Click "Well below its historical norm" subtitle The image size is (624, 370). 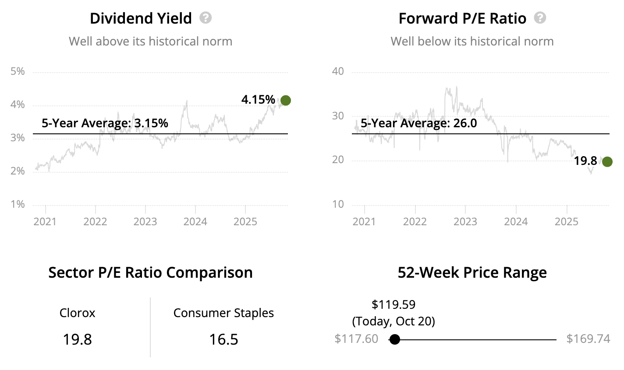tap(472, 42)
